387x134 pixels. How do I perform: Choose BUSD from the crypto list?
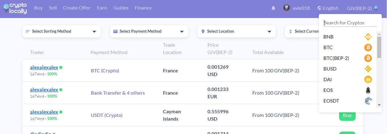click(x=348, y=69)
